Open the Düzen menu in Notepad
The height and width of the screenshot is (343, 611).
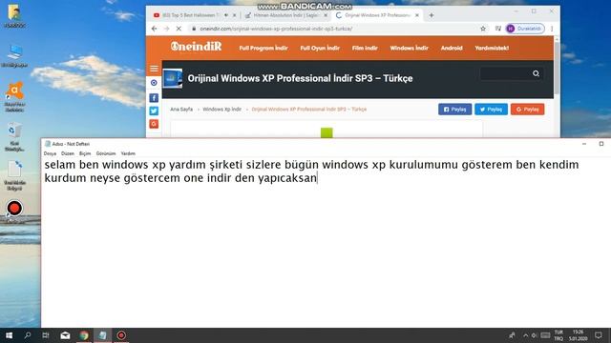[x=68, y=153]
